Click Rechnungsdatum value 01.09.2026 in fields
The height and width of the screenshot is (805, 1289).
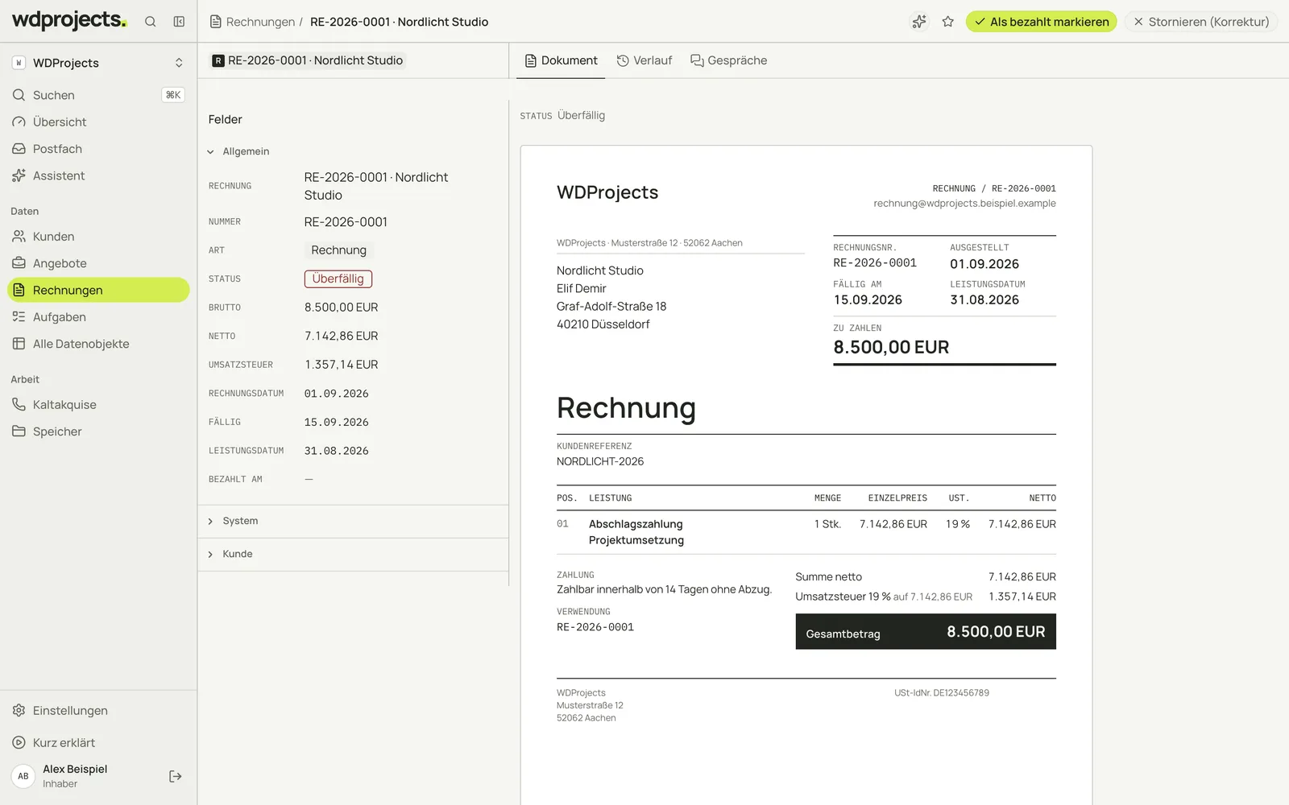(x=336, y=394)
